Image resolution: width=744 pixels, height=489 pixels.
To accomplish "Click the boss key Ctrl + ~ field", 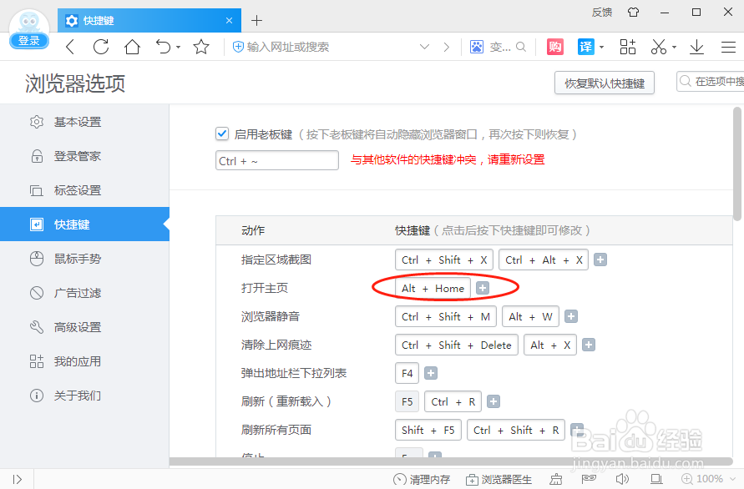I will pos(277,160).
